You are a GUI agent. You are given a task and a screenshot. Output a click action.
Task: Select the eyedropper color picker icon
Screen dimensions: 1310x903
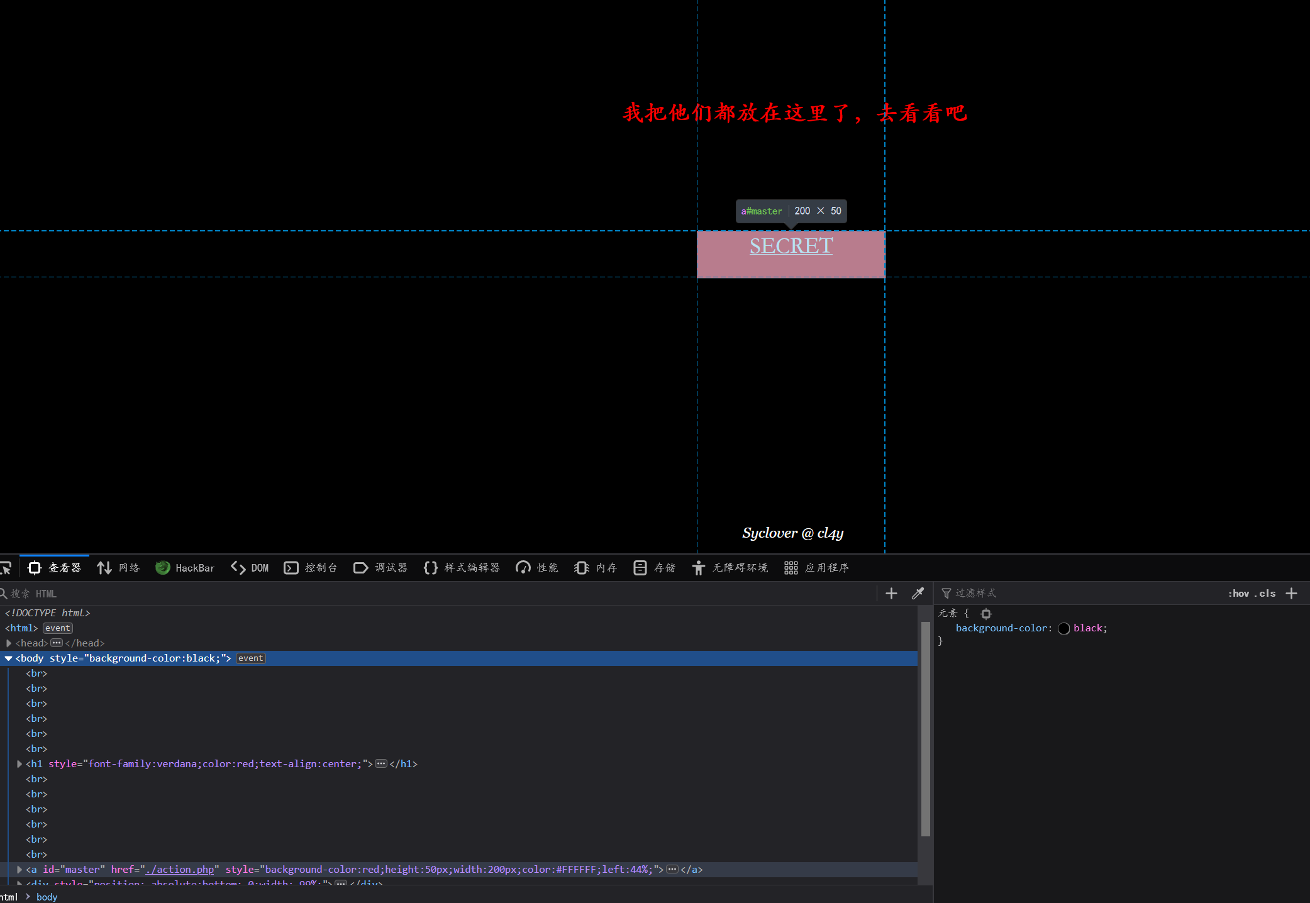pyautogui.click(x=918, y=594)
